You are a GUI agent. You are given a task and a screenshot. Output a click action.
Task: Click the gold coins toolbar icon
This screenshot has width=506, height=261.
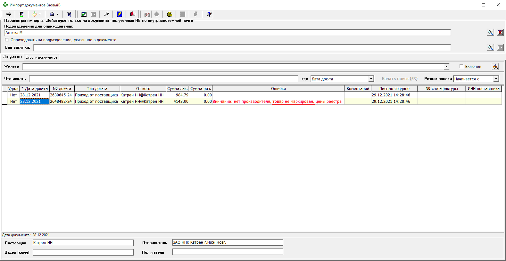[170, 14]
